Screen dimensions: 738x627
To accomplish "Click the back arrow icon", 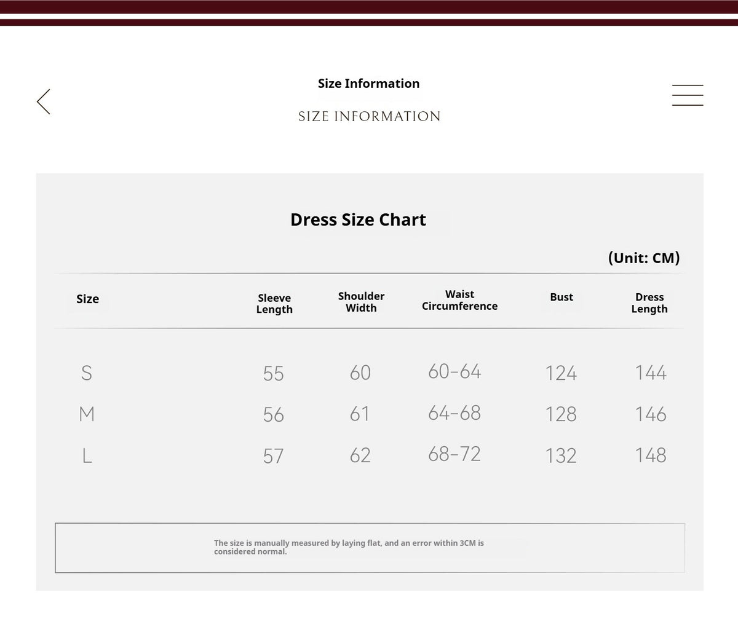I will (x=43, y=101).
